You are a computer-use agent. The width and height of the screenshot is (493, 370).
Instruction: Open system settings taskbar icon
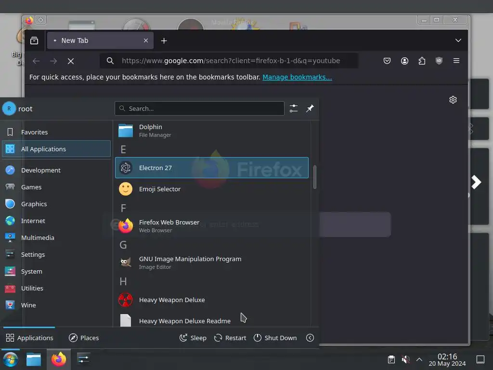(x=83, y=359)
